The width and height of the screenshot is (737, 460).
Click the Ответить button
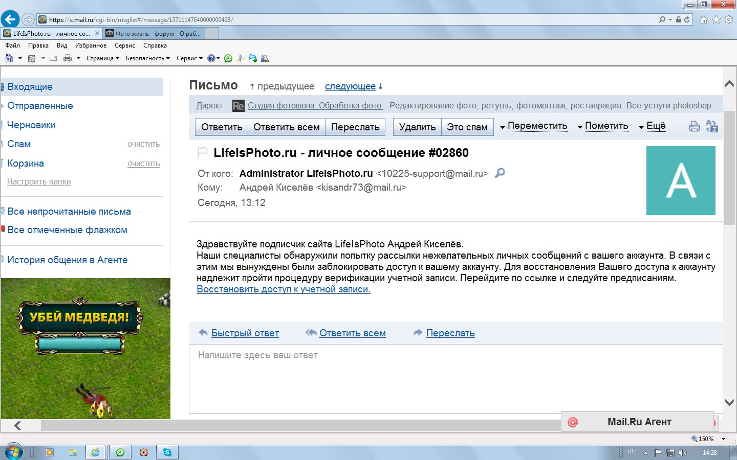[x=222, y=127]
